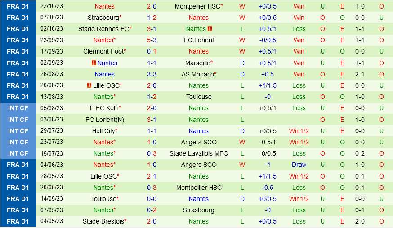The image size is (393, 228).
Task: Click the 0-3 score against Montpellier HSC
Action: [x=152, y=188]
